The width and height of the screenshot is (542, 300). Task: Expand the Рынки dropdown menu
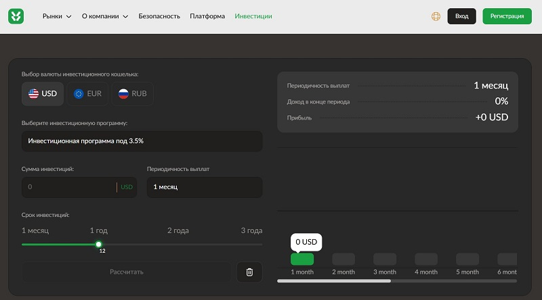[57, 16]
